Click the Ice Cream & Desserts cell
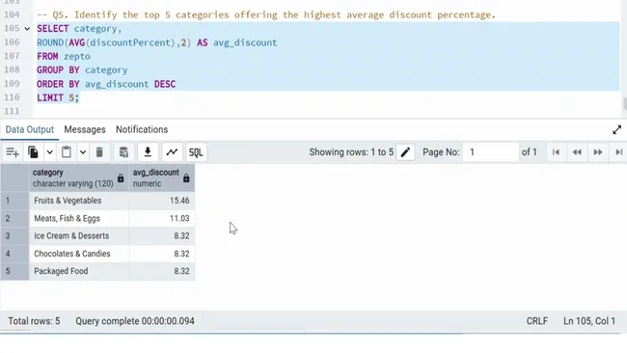Image resolution: width=627 pixels, height=353 pixels. [79, 236]
